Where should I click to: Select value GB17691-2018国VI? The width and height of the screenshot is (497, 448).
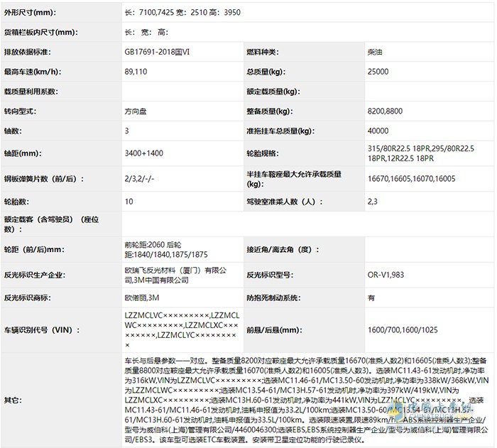tap(157, 52)
